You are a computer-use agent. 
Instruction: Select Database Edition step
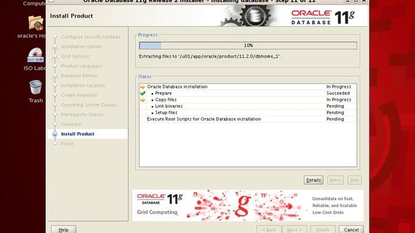(x=79, y=76)
